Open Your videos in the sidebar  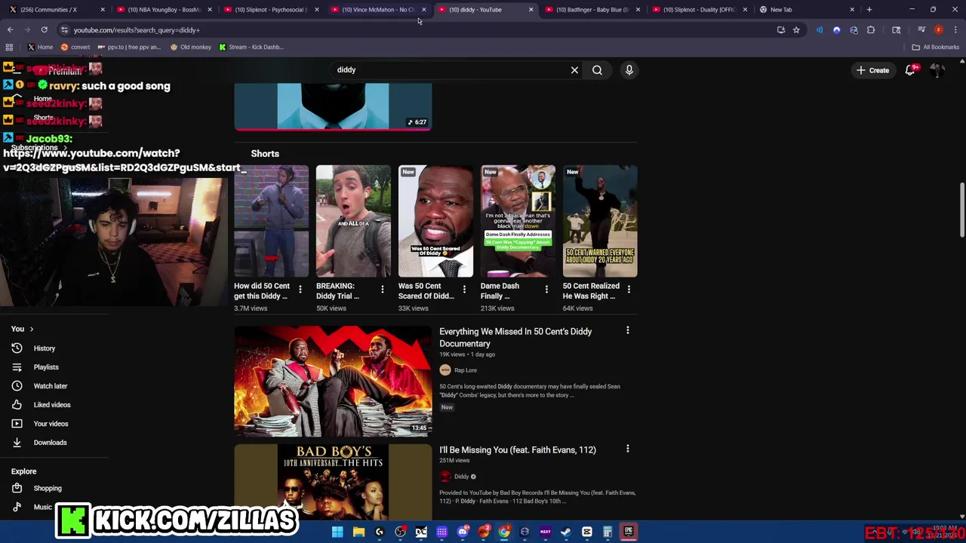point(51,424)
